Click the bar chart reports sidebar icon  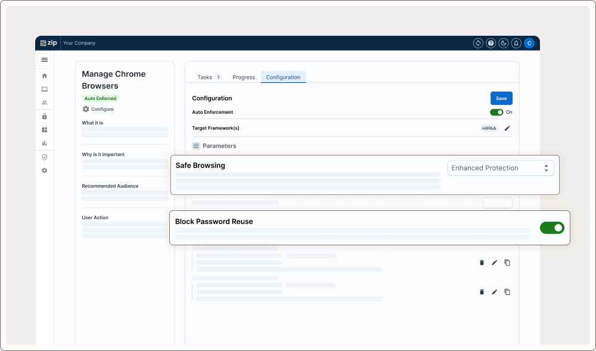[x=44, y=143]
